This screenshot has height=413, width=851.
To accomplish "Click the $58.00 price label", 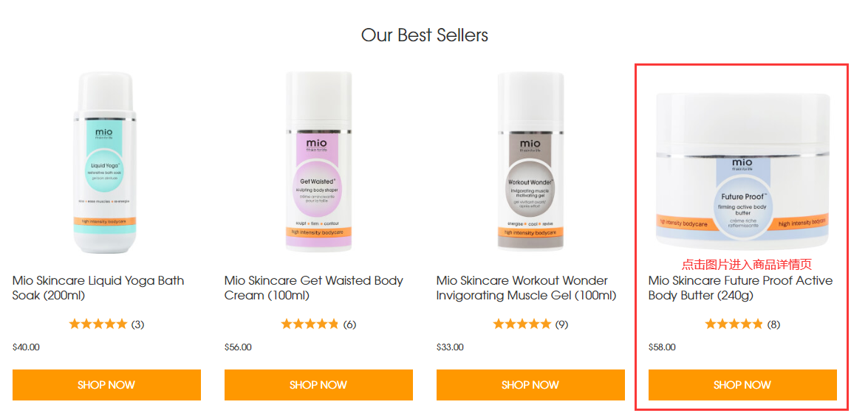I will click(662, 347).
